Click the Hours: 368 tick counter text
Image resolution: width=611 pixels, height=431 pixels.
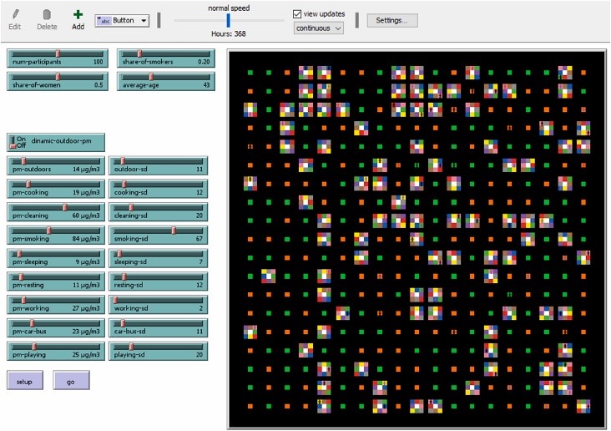(229, 34)
